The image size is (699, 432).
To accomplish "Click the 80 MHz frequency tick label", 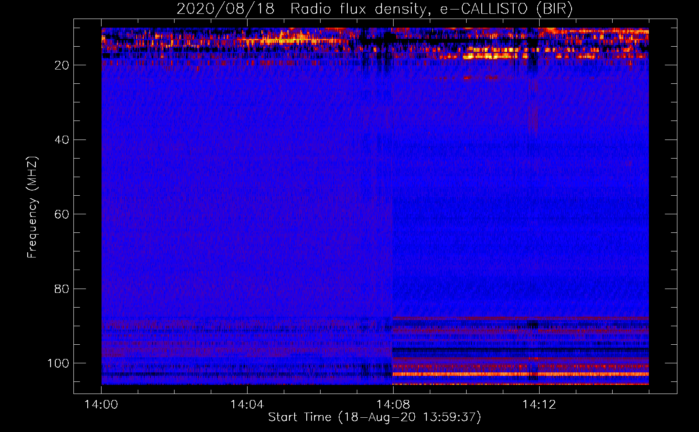I will (x=62, y=289).
